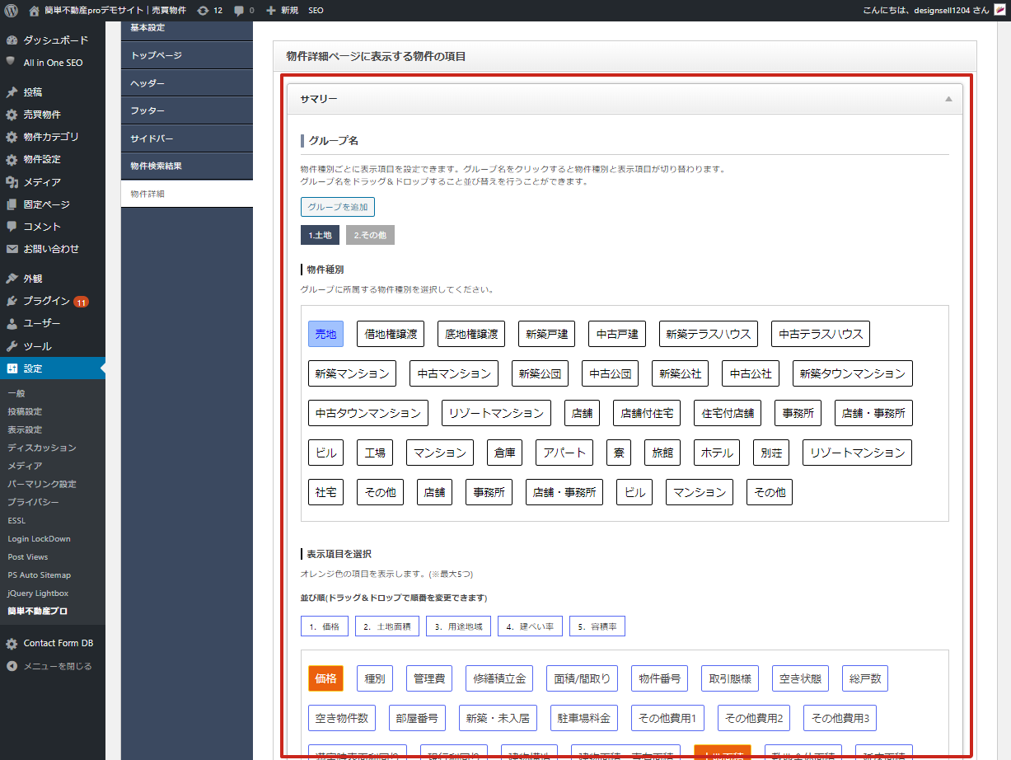This screenshot has width=1011, height=760.
Task: Open the パーマリンク設定 submenu link
Action: point(42,484)
